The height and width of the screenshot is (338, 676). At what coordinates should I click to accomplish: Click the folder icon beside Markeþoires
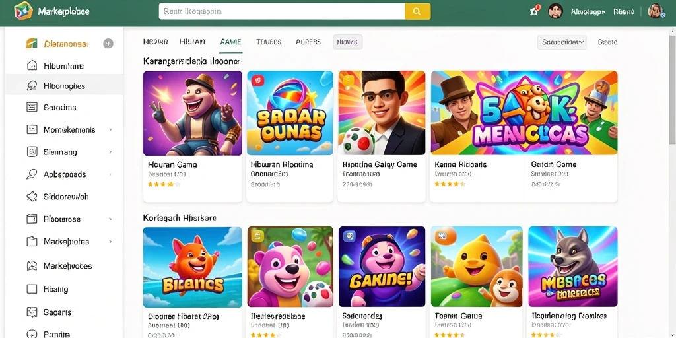tap(32, 242)
